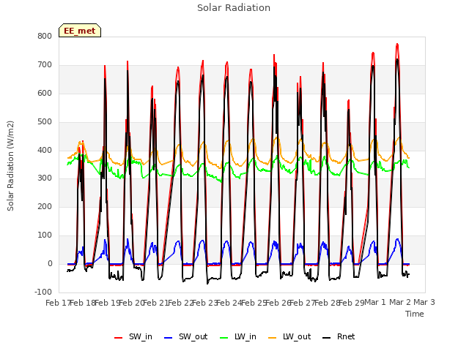Click the Solar Radiation chart title

234,8
